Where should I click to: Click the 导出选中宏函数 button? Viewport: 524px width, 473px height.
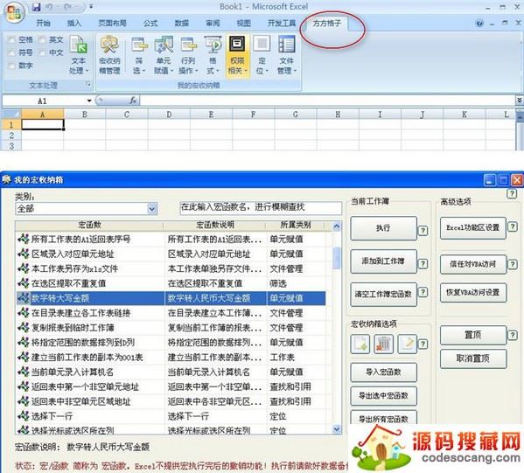click(383, 396)
